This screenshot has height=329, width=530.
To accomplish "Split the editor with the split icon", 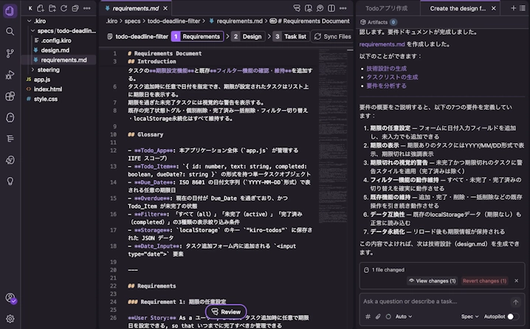I will (x=331, y=8).
